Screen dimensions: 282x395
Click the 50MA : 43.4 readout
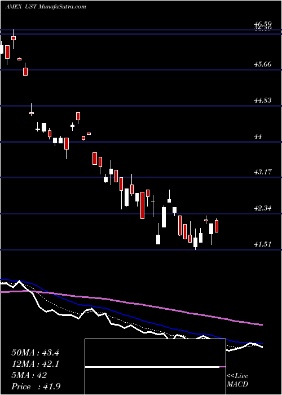pyautogui.click(x=35, y=353)
